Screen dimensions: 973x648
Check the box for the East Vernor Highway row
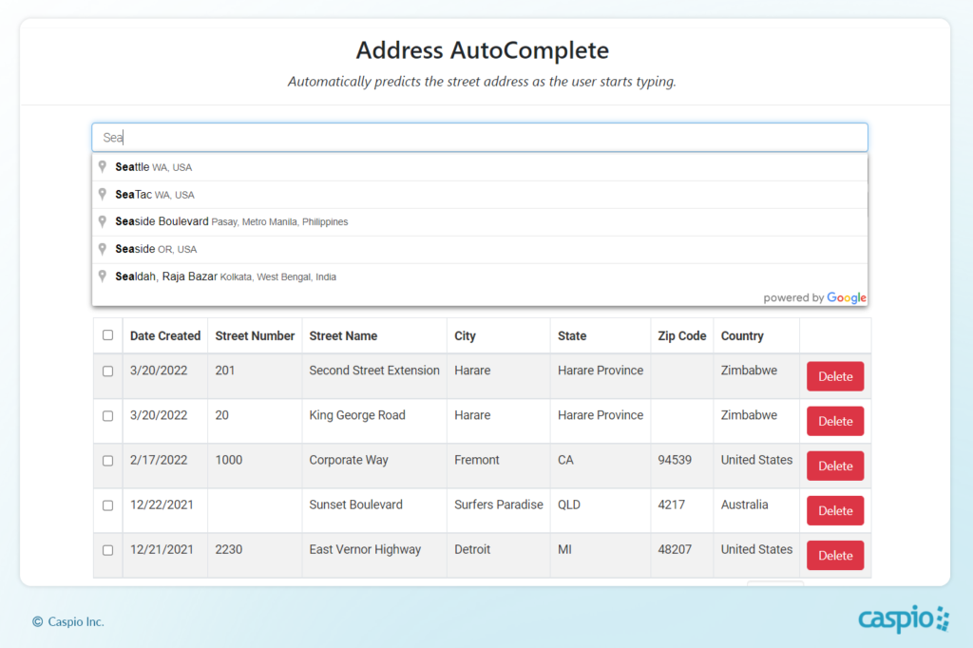click(107, 551)
